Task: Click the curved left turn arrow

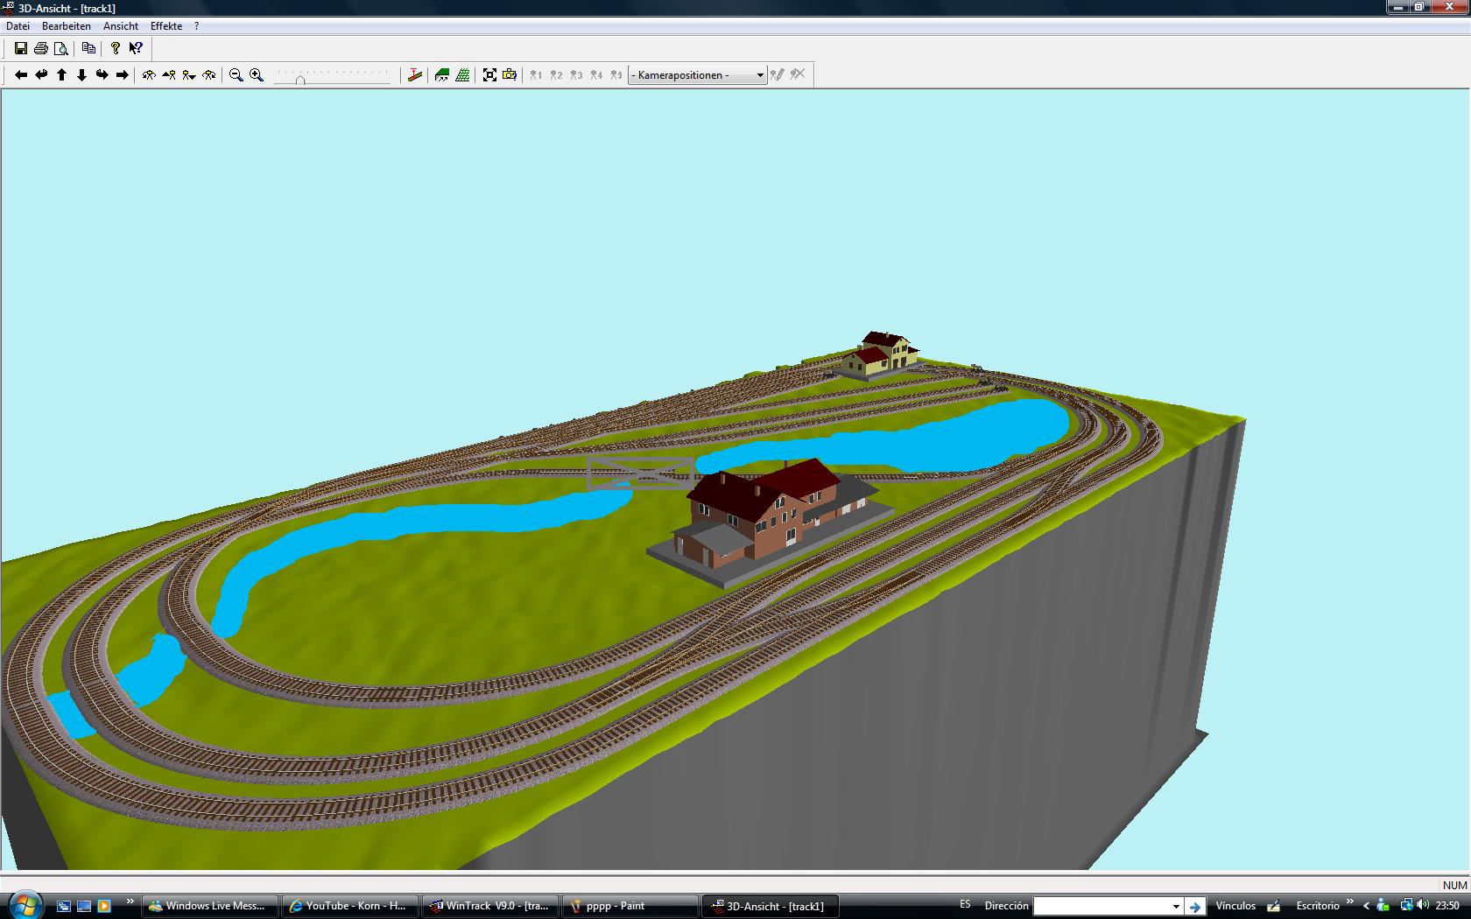Action: pos(41,75)
